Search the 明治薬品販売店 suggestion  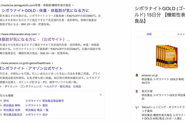coord(11,115)
